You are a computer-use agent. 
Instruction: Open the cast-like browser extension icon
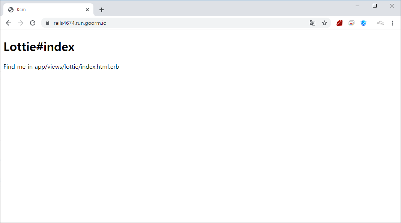pyautogui.click(x=351, y=23)
